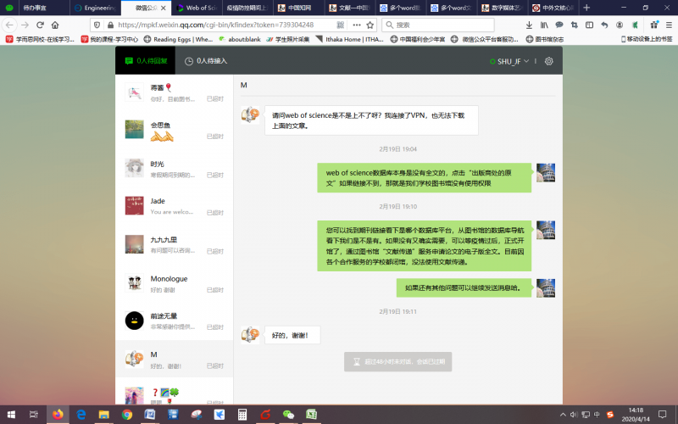Click the crop screenshot toolbar icon
The image size is (678, 424).
coord(575,25)
